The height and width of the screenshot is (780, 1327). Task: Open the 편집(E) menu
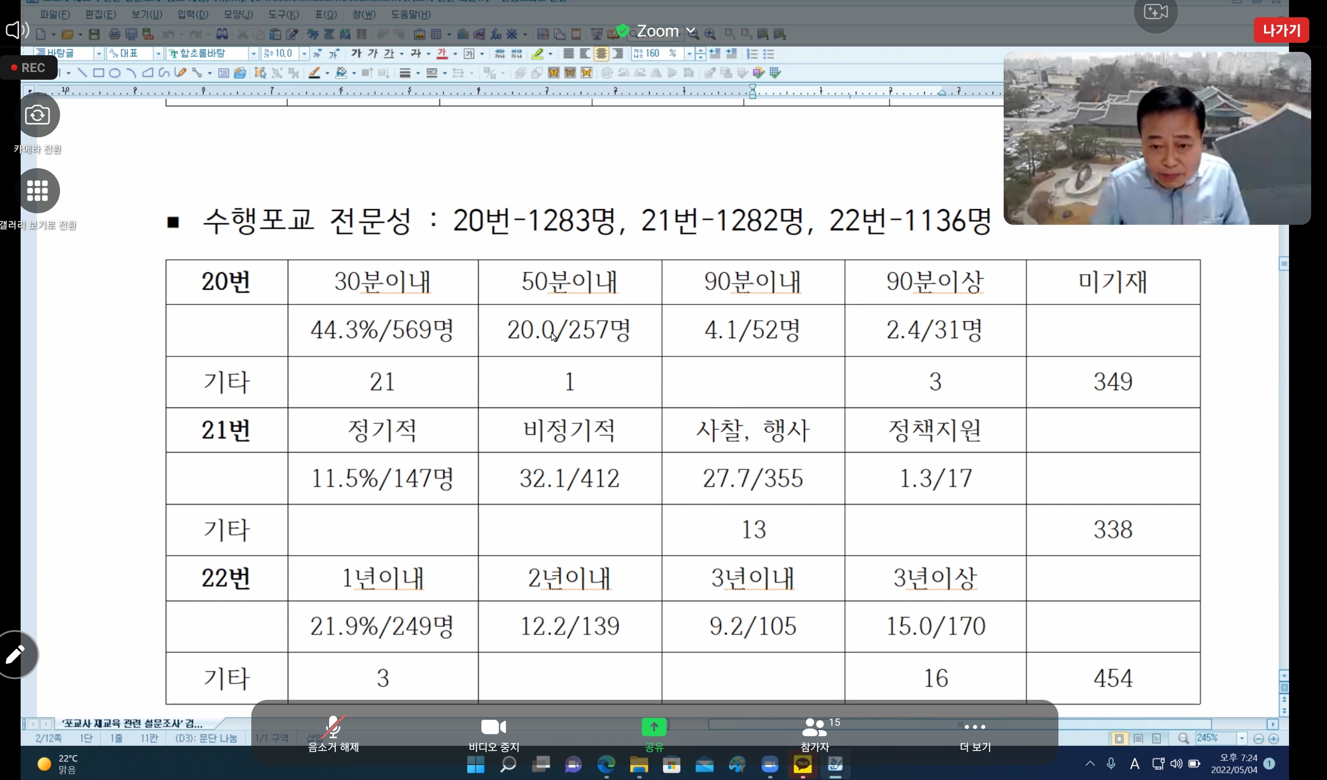100,14
